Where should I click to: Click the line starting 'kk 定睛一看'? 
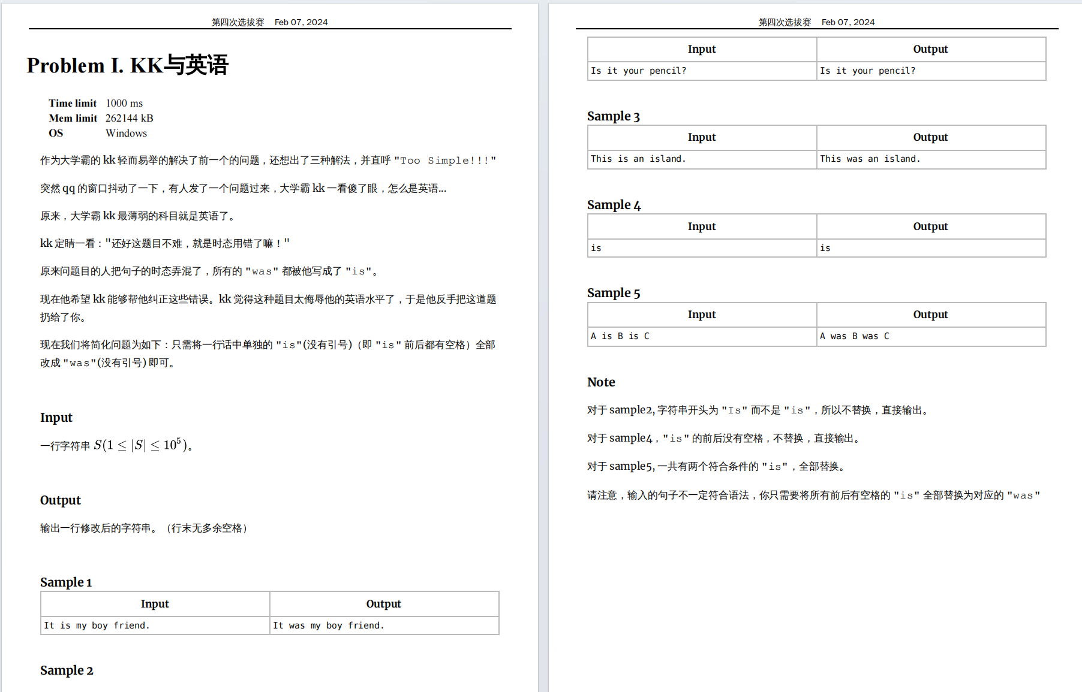point(165,243)
